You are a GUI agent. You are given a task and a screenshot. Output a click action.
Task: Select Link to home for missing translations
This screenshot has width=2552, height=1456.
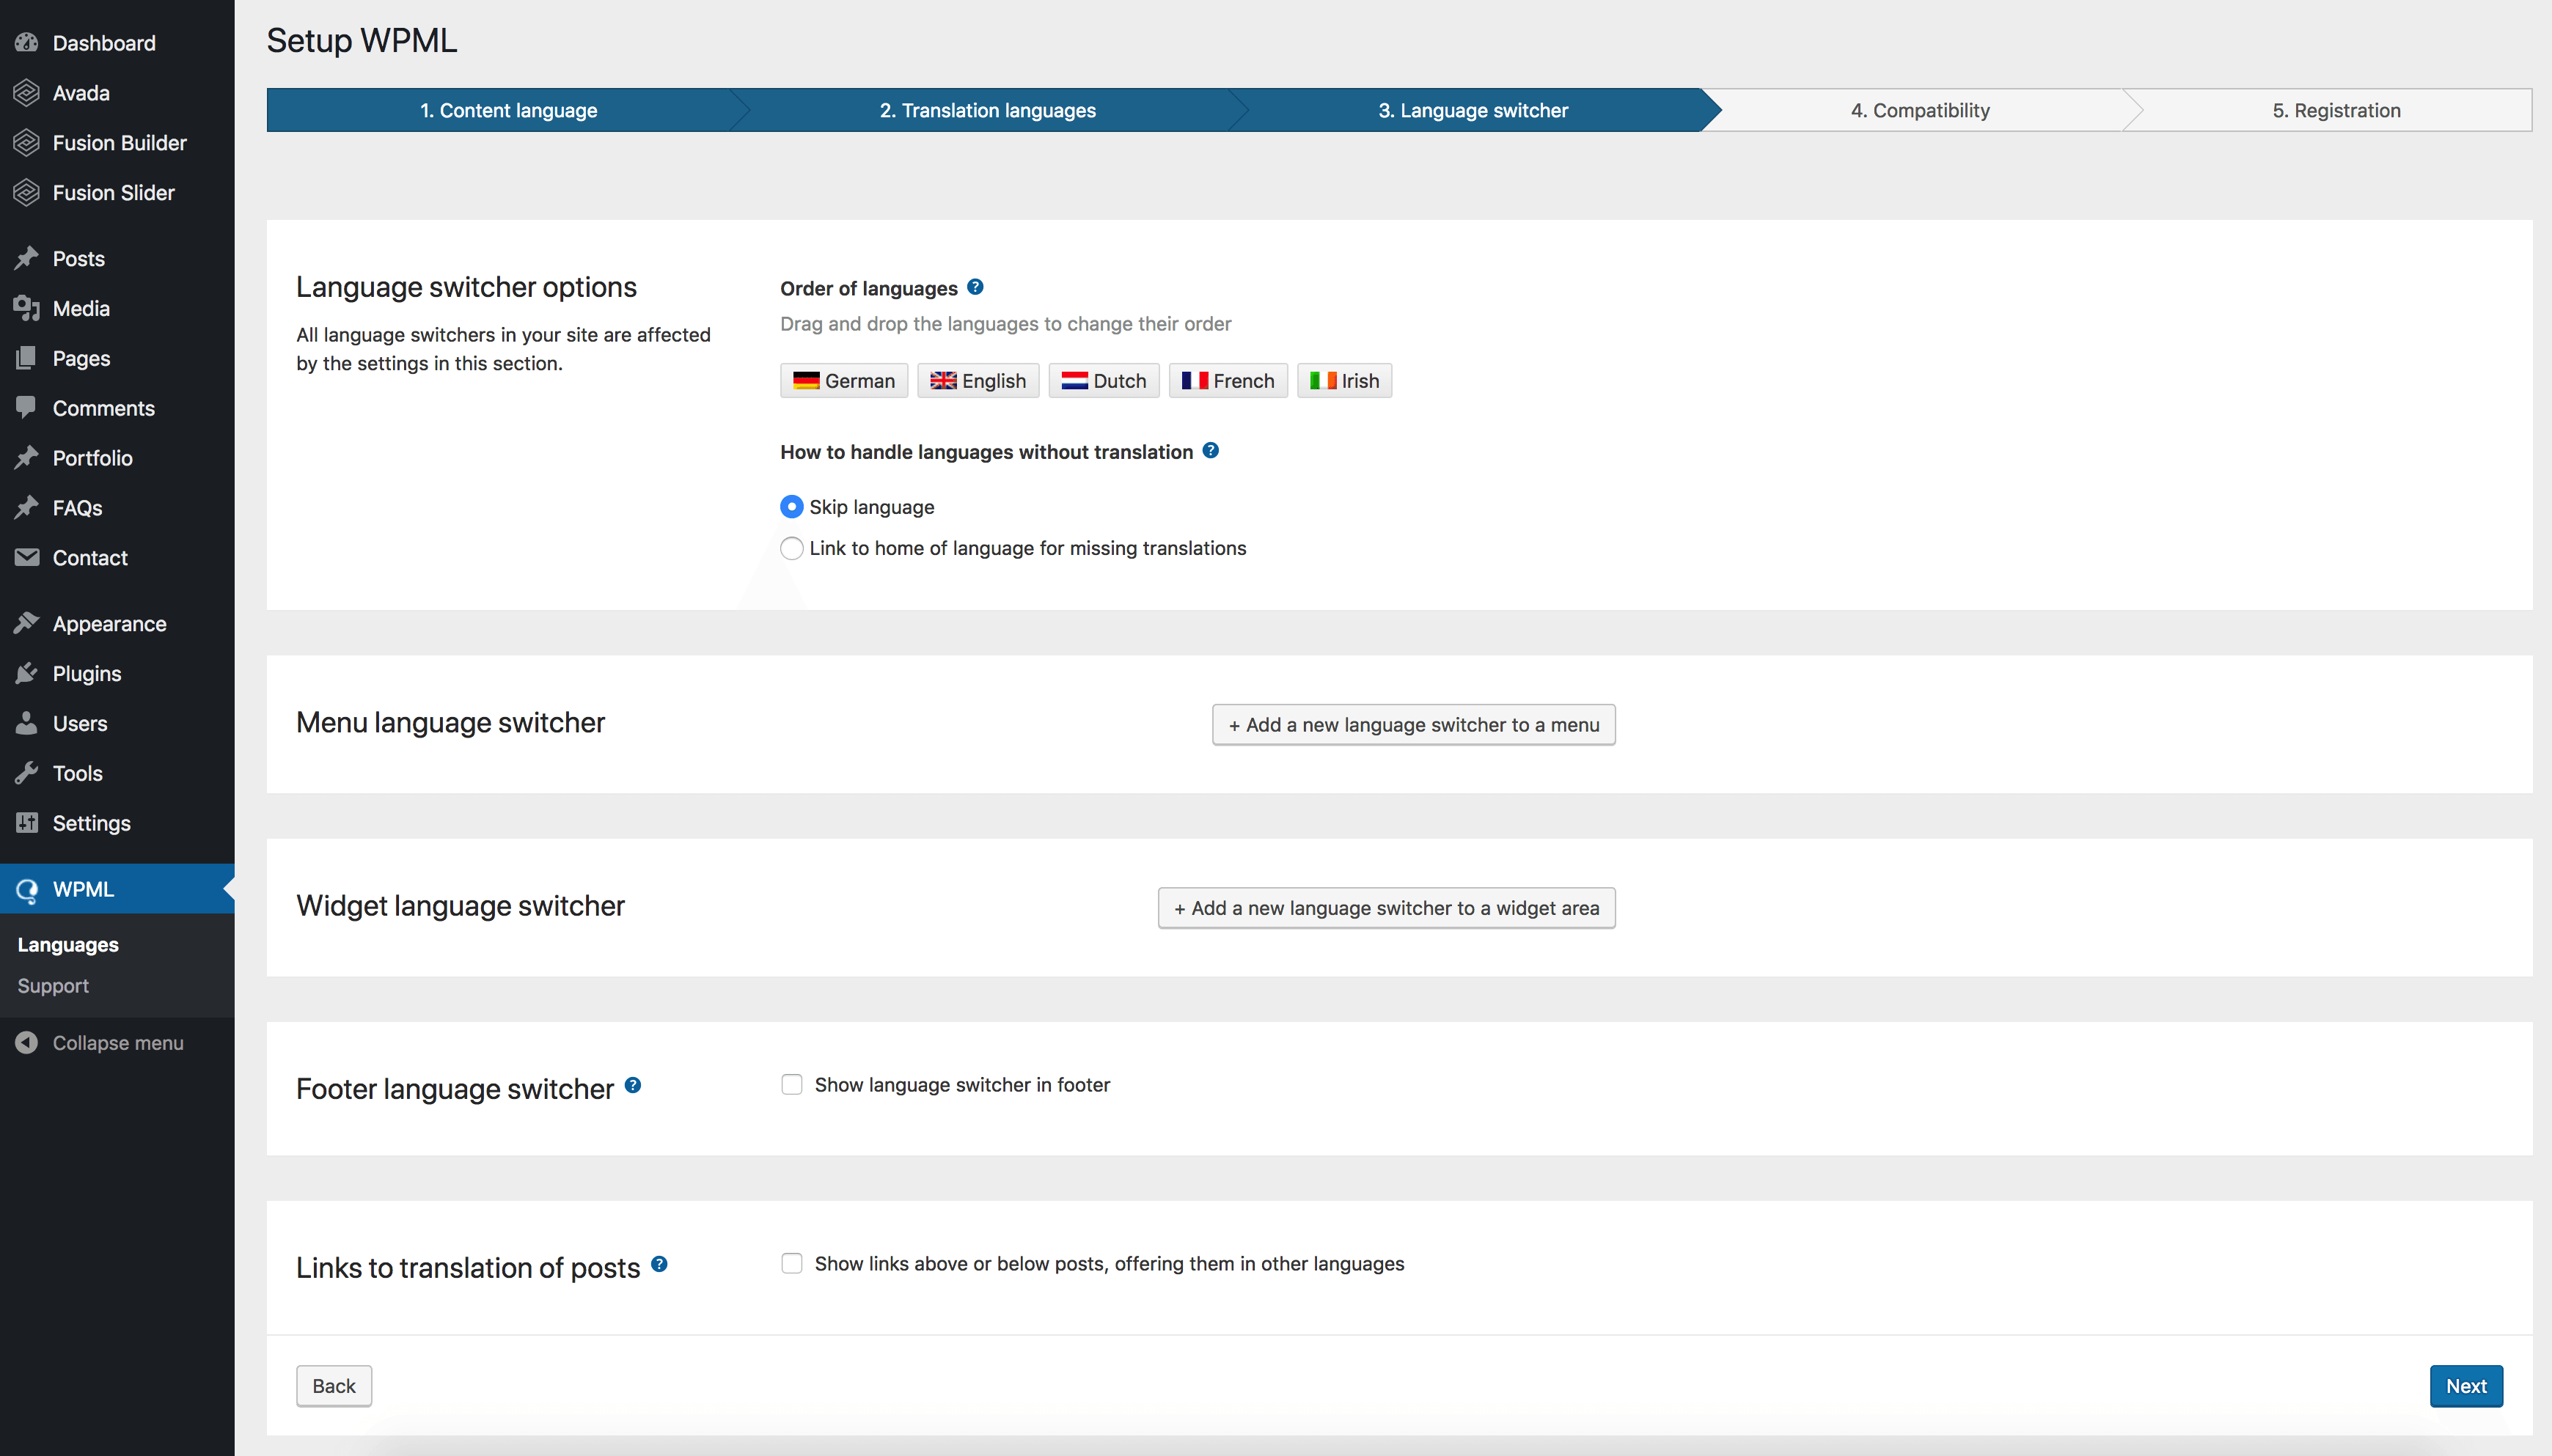click(x=792, y=548)
